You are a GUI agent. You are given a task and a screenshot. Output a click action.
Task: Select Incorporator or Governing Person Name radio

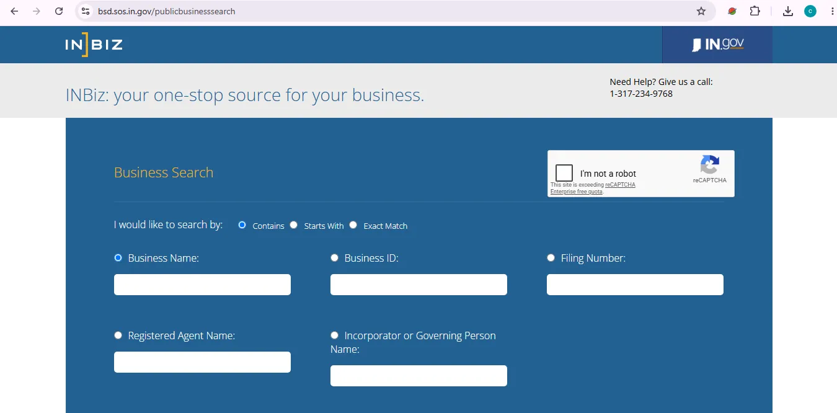335,335
